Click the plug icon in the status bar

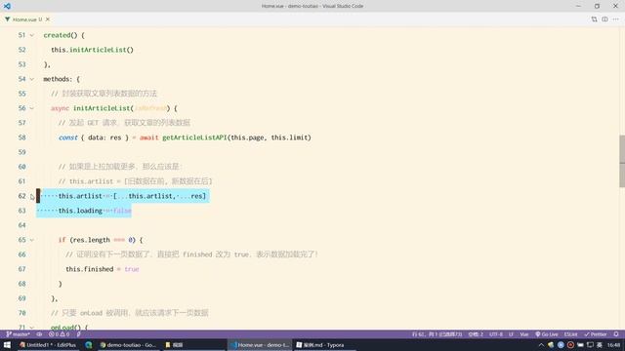point(79,334)
